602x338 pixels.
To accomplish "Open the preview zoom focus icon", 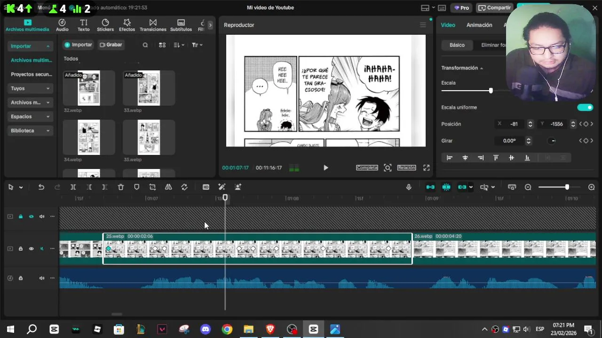I will (388, 168).
